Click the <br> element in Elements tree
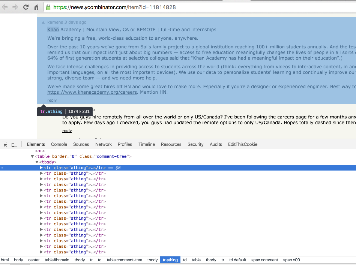This screenshot has height=265, width=356. click(x=40, y=151)
